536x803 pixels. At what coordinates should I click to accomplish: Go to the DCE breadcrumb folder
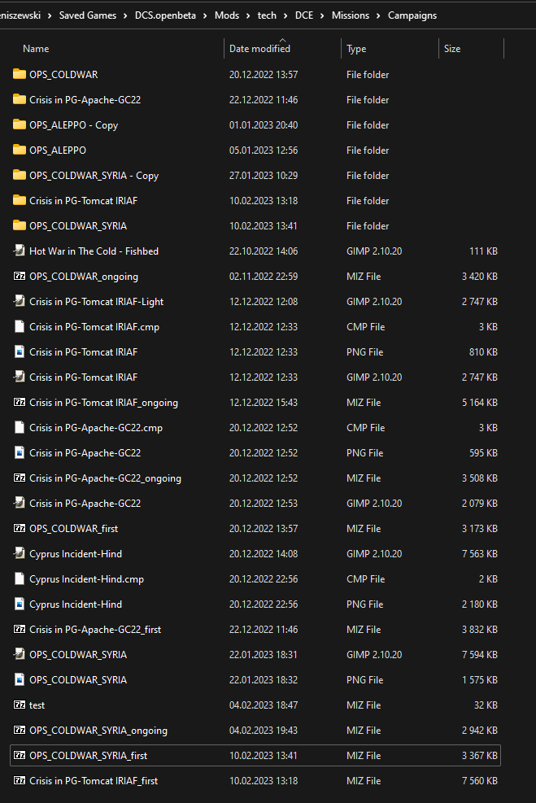click(304, 15)
